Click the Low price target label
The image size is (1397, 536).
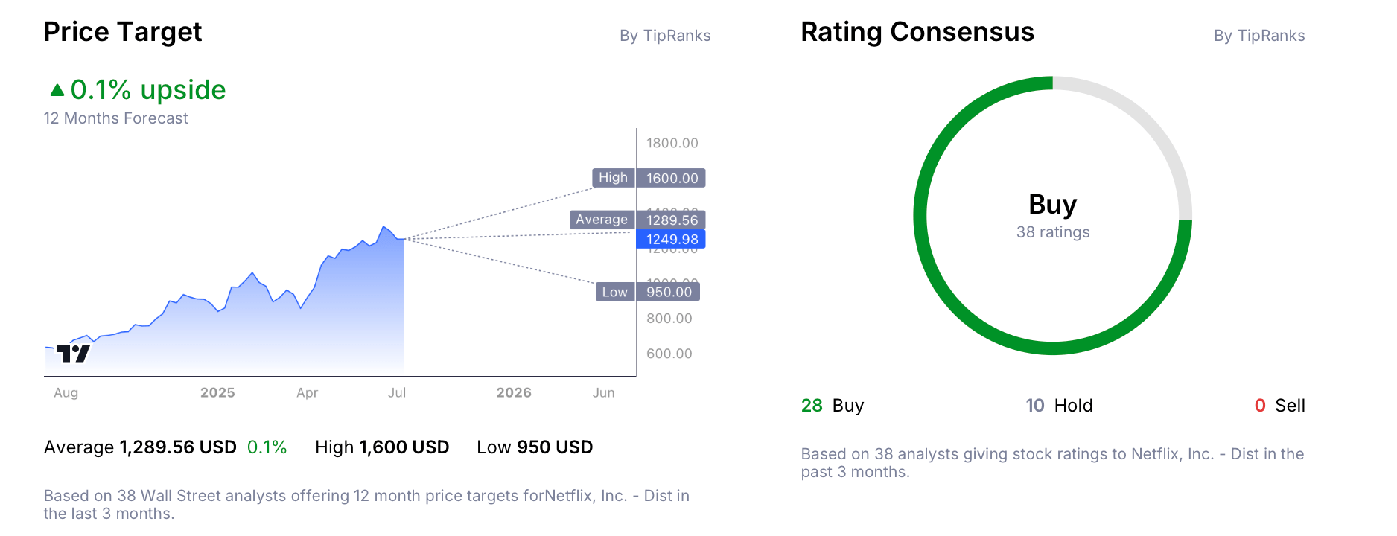(614, 292)
